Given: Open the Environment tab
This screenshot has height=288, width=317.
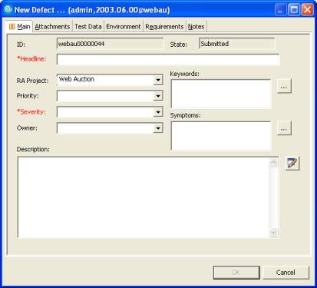Looking at the screenshot, I should (x=124, y=27).
